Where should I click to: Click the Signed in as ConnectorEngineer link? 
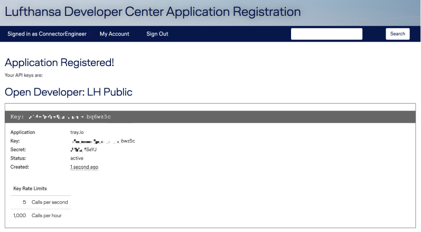47,34
